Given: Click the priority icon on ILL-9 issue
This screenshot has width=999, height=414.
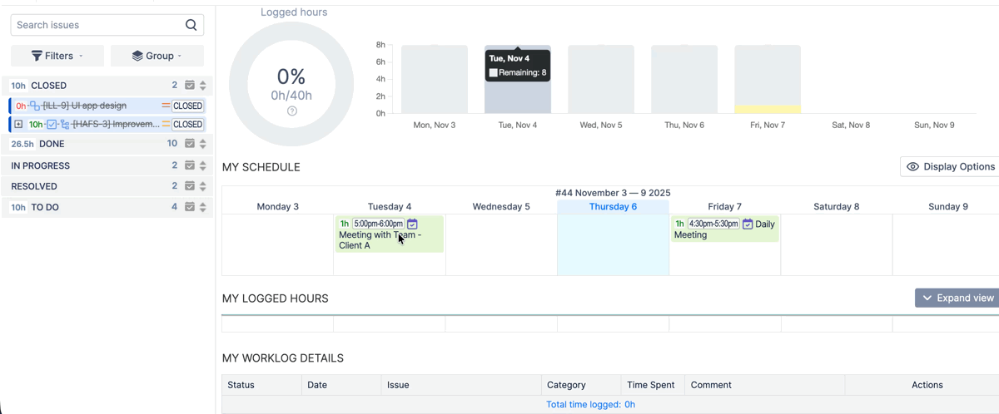Looking at the screenshot, I should 166,106.
